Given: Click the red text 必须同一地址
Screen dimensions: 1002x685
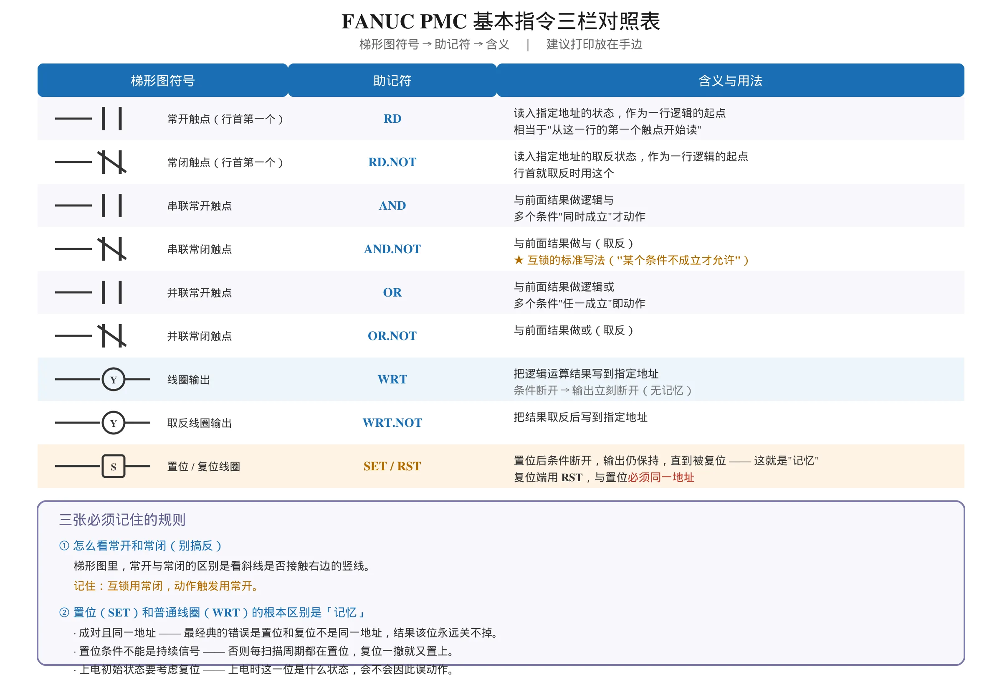Looking at the screenshot, I should (x=661, y=477).
